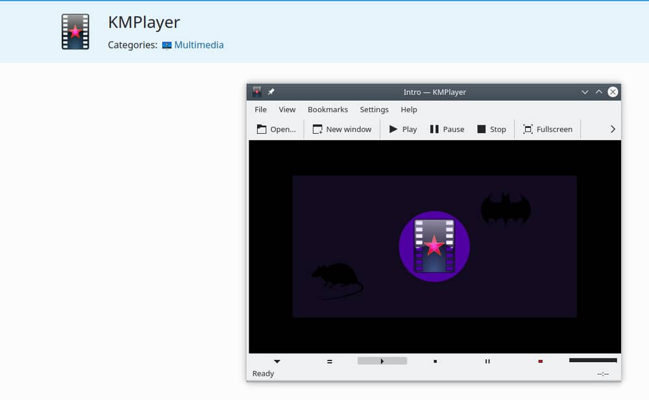Screen dimensions: 649x400
Task: Open the Help menu
Action: click(x=408, y=109)
